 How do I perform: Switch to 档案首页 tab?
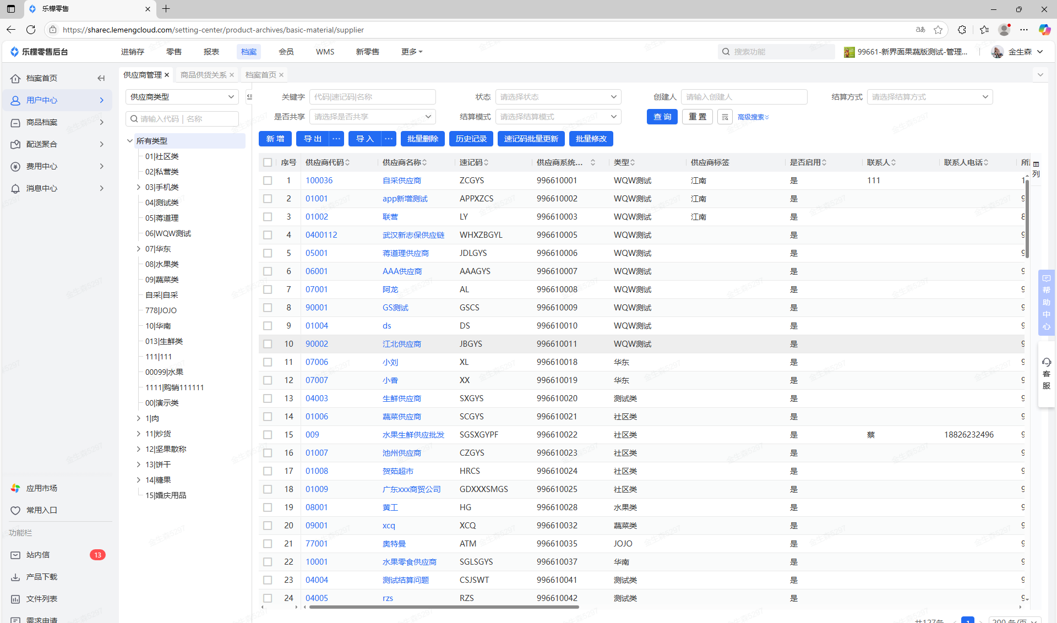pos(261,75)
